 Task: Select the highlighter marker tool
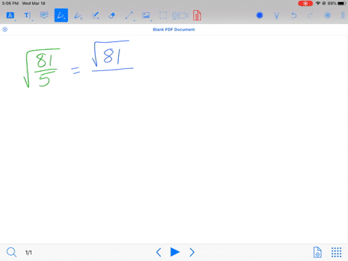(x=95, y=15)
